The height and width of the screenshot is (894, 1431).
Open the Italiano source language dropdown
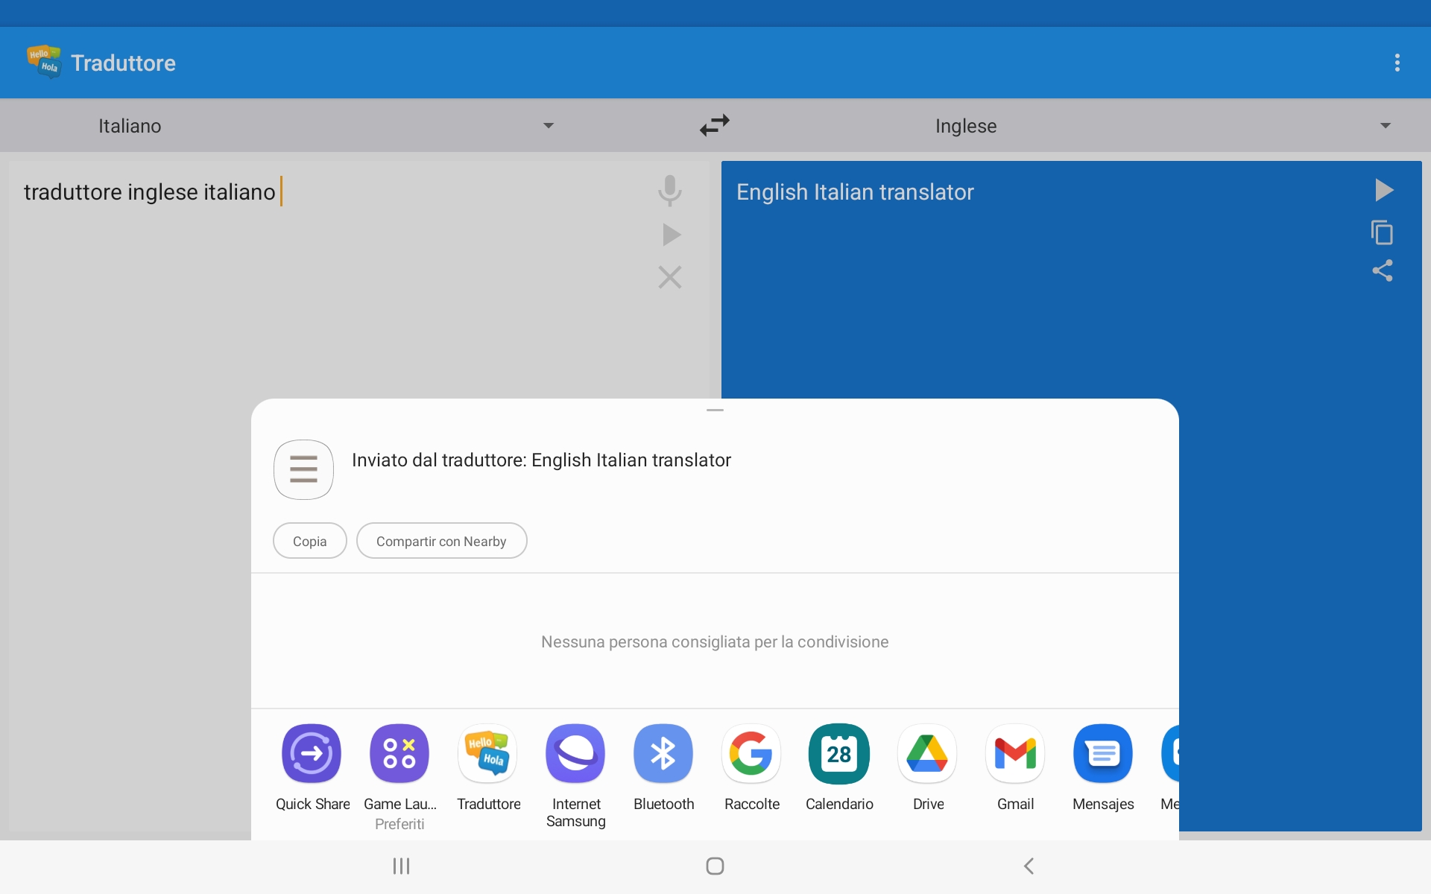coord(326,126)
